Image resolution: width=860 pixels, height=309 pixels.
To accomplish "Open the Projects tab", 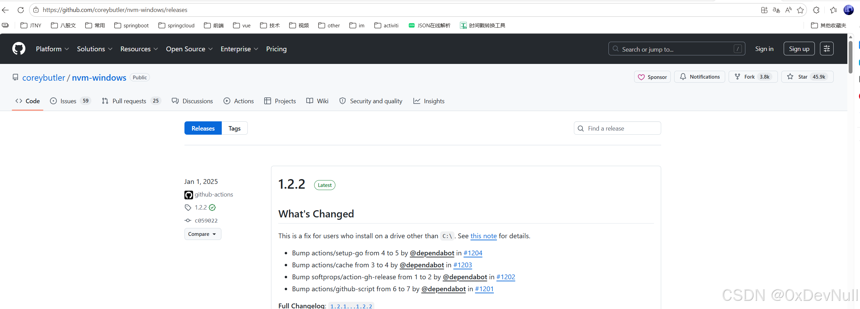I will 280,101.
